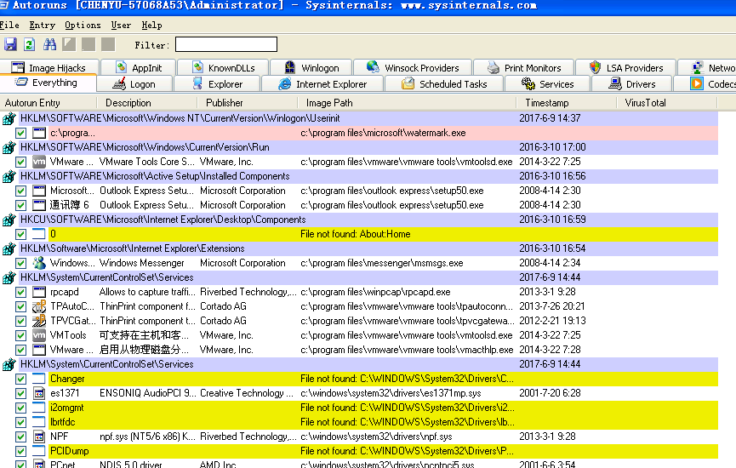This screenshot has width=736, height=468.
Task: Uncheck the Changer driver entry
Action: coord(20,379)
